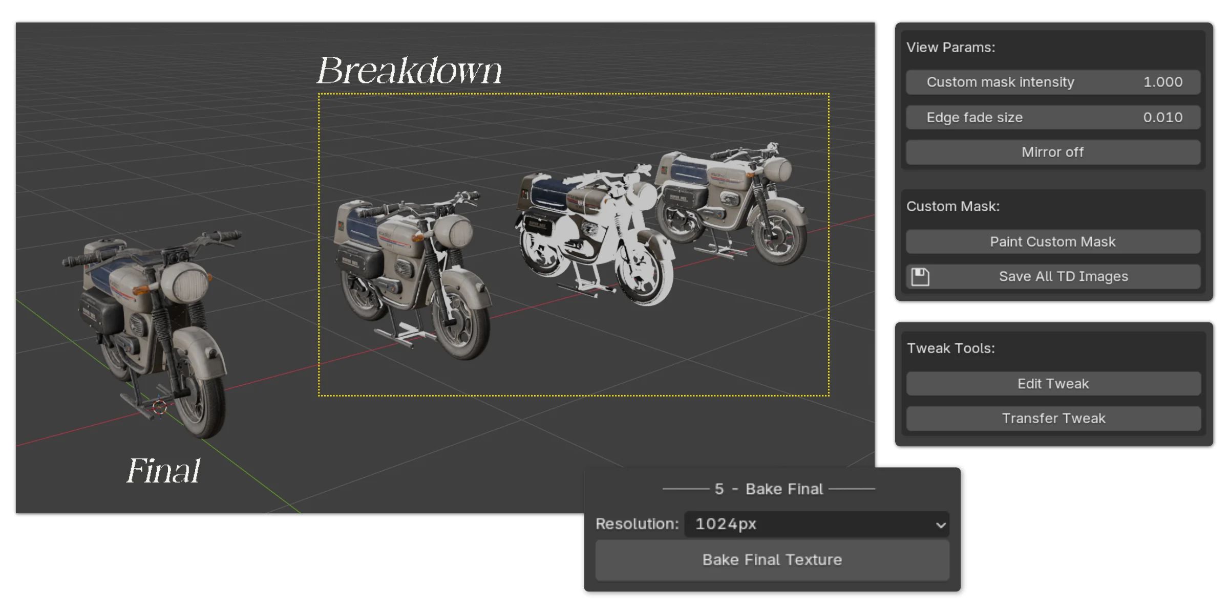Click the Transfer Tweak button
Screen dimensions: 1229x614
(1053, 418)
